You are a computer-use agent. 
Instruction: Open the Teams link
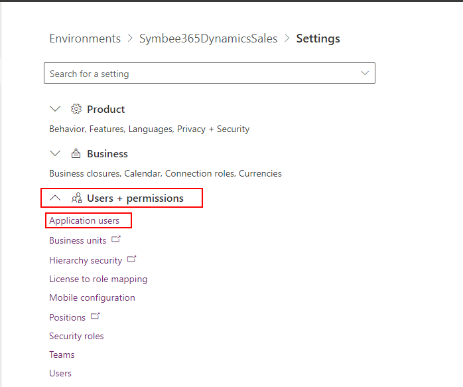62,354
